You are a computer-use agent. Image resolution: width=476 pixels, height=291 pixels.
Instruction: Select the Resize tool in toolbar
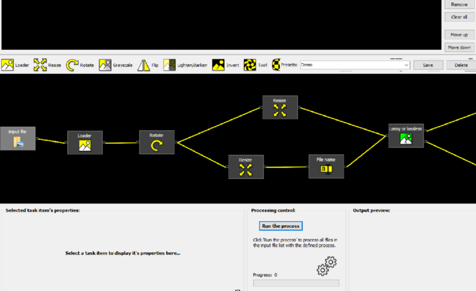pyautogui.click(x=47, y=65)
